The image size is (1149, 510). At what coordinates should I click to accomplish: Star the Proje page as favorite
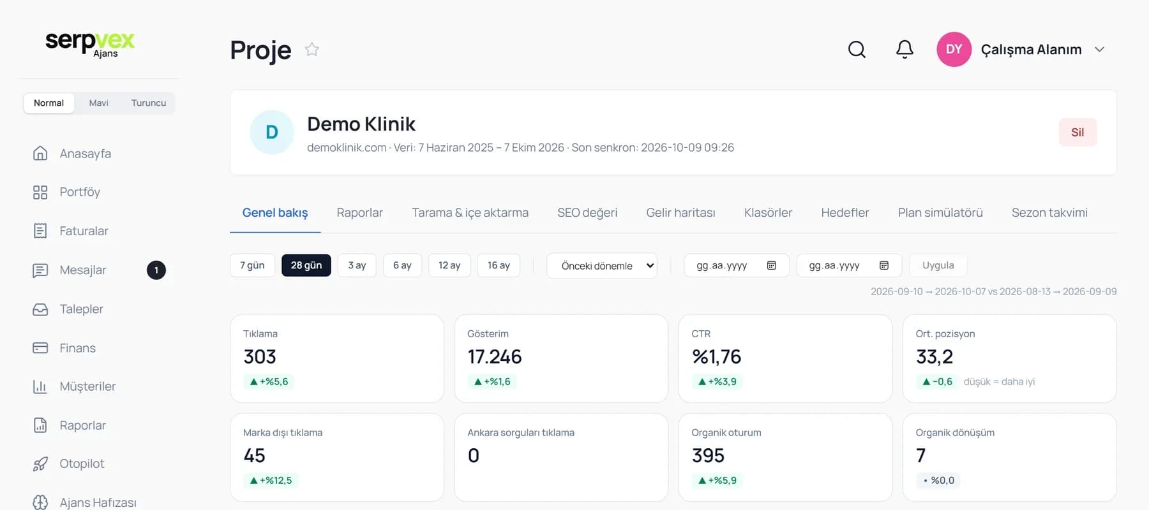click(x=312, y=49)
